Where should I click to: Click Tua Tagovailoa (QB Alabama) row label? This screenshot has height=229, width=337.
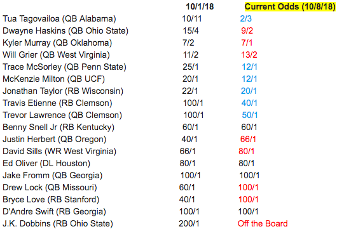59,19
